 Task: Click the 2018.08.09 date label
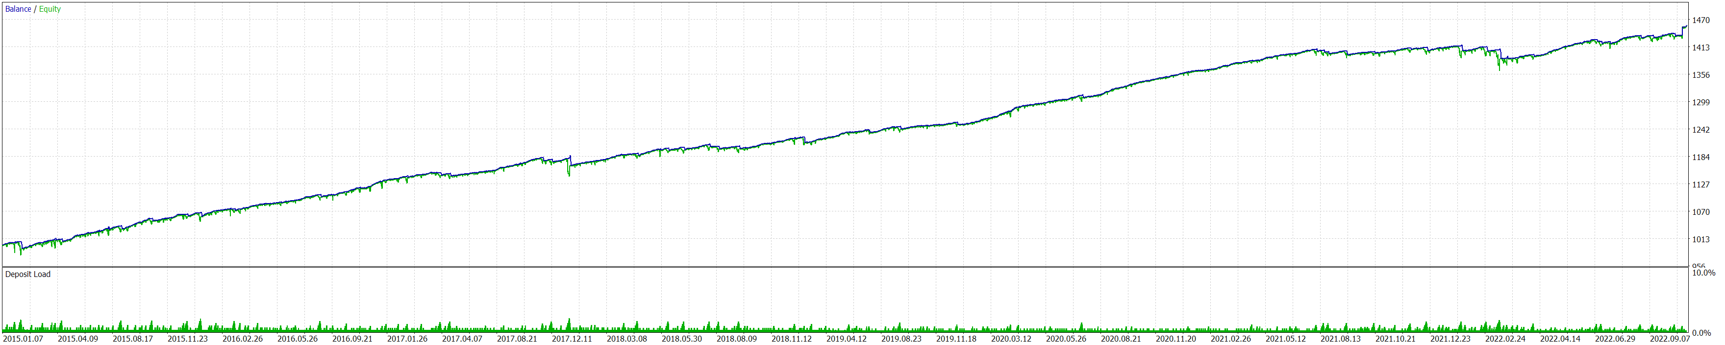coord(737,339)
